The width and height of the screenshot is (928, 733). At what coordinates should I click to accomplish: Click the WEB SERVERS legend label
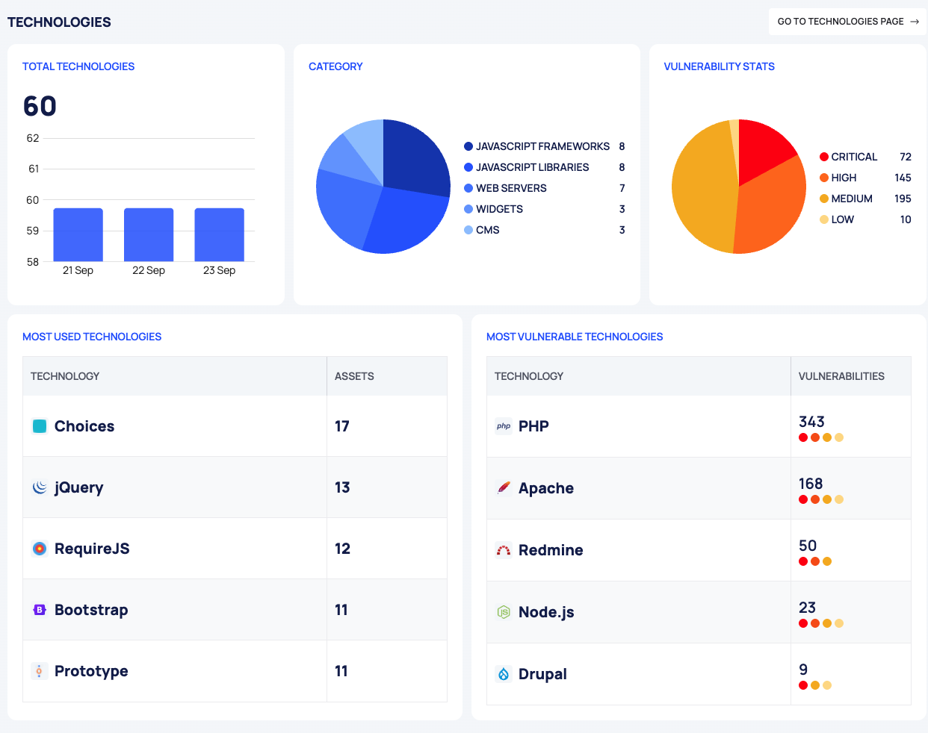[x=511, y=188]
